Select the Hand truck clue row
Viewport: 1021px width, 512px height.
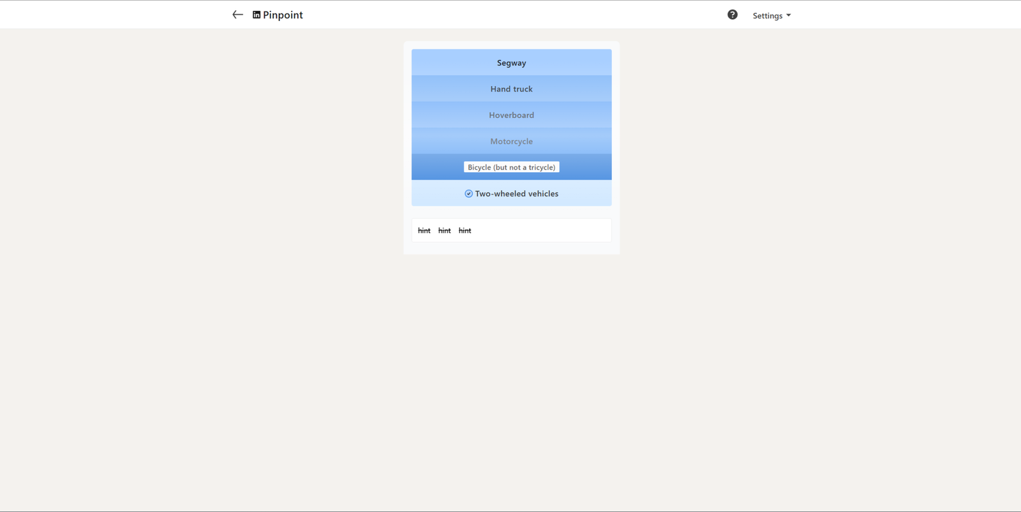pyautogui.click(x=511, y=89)
